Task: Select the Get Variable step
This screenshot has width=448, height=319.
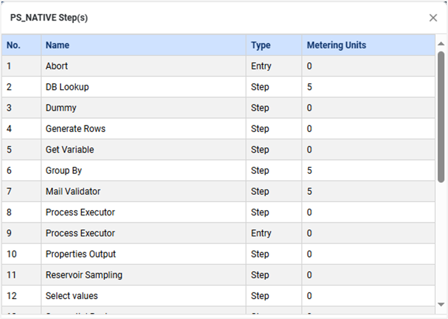Action: pyautogui.click(x=69, y=150)
